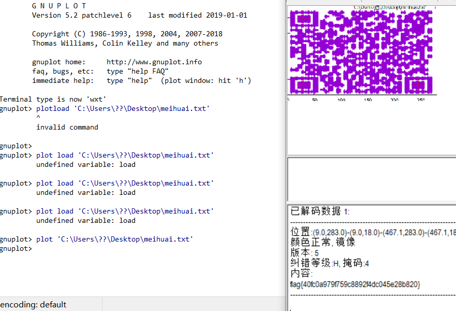This screenshot has width=456, height=311.
Task: Click the '位置' coordinates line in decoder
Action: click(x=373, y=232)
